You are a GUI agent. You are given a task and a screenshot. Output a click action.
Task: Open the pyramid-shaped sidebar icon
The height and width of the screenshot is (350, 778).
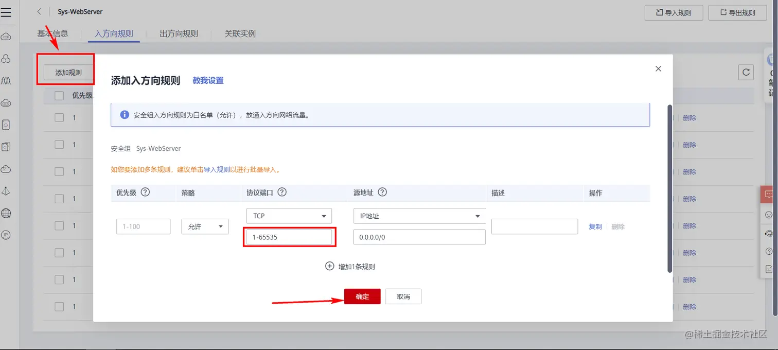click(6, 191)
